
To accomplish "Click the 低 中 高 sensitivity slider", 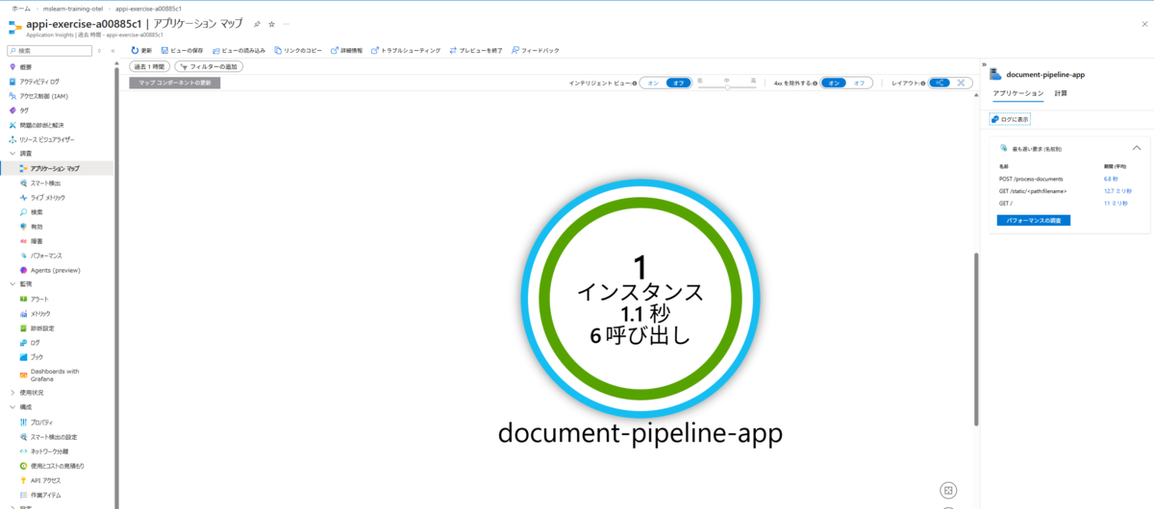I will (727, 85).
